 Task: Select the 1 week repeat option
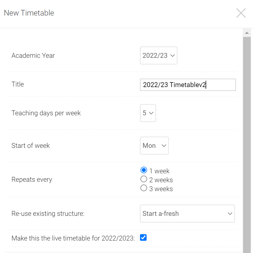144,170
